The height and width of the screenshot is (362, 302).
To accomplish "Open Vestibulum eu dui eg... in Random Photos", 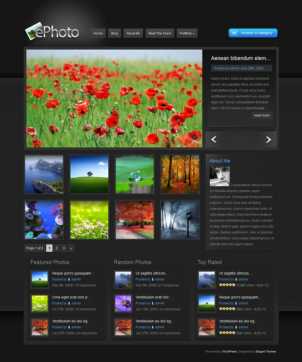I will pos(155,321).
